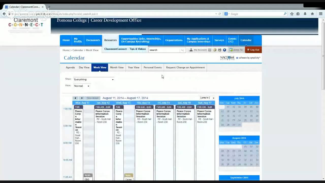Go back with browser back arrow
The width and height of the screenshot is (325, 183).
(x=4, y=14)
